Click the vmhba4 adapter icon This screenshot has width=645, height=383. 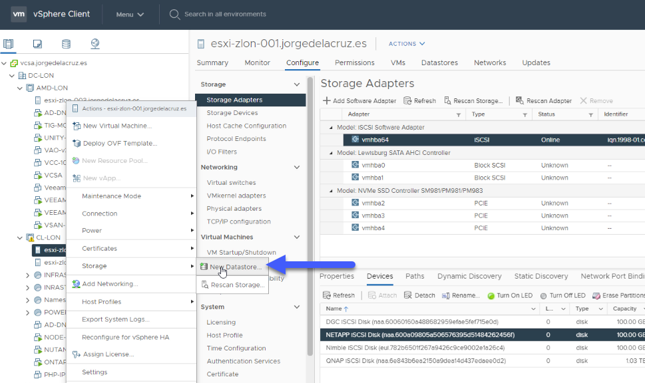pos(355,227)
